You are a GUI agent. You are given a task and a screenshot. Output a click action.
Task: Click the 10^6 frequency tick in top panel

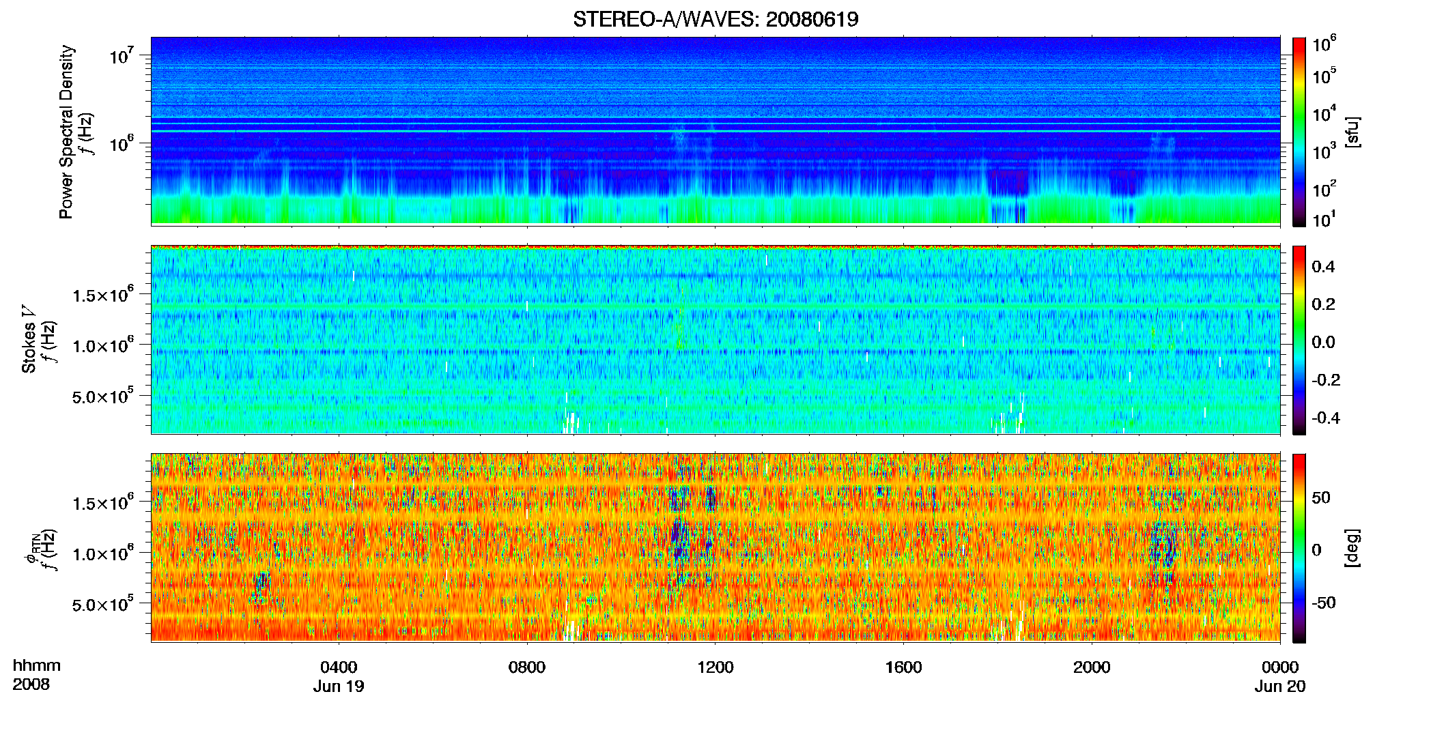click(122, 143)
